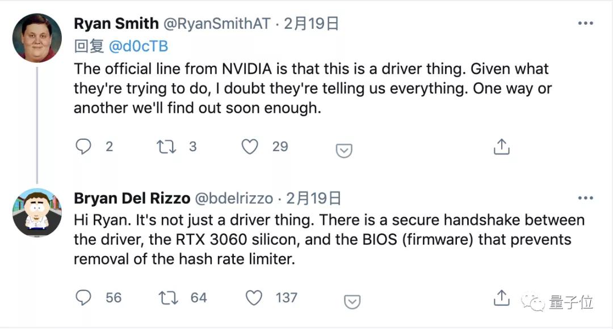Like Ryan Smith's tweet
This screenshot has height=329, width=613.
[250, 147]
